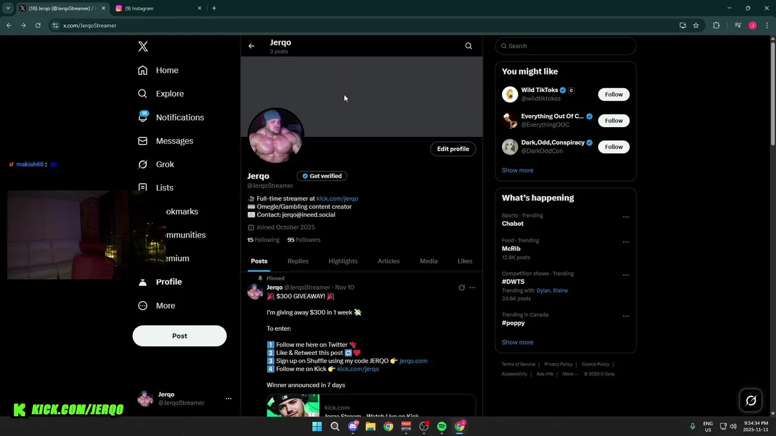Click the Get verified button
Screen dimensions: 776x436
(x=322, y=176)
